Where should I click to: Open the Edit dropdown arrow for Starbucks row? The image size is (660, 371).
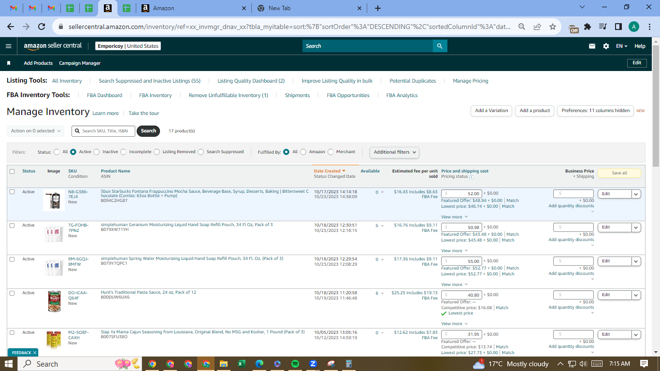[x=636, y=194]
